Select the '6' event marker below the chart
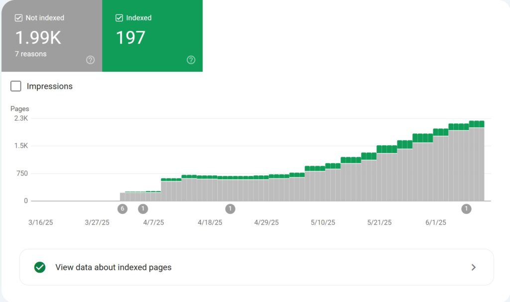510x302 pixels. pos(123,208)
